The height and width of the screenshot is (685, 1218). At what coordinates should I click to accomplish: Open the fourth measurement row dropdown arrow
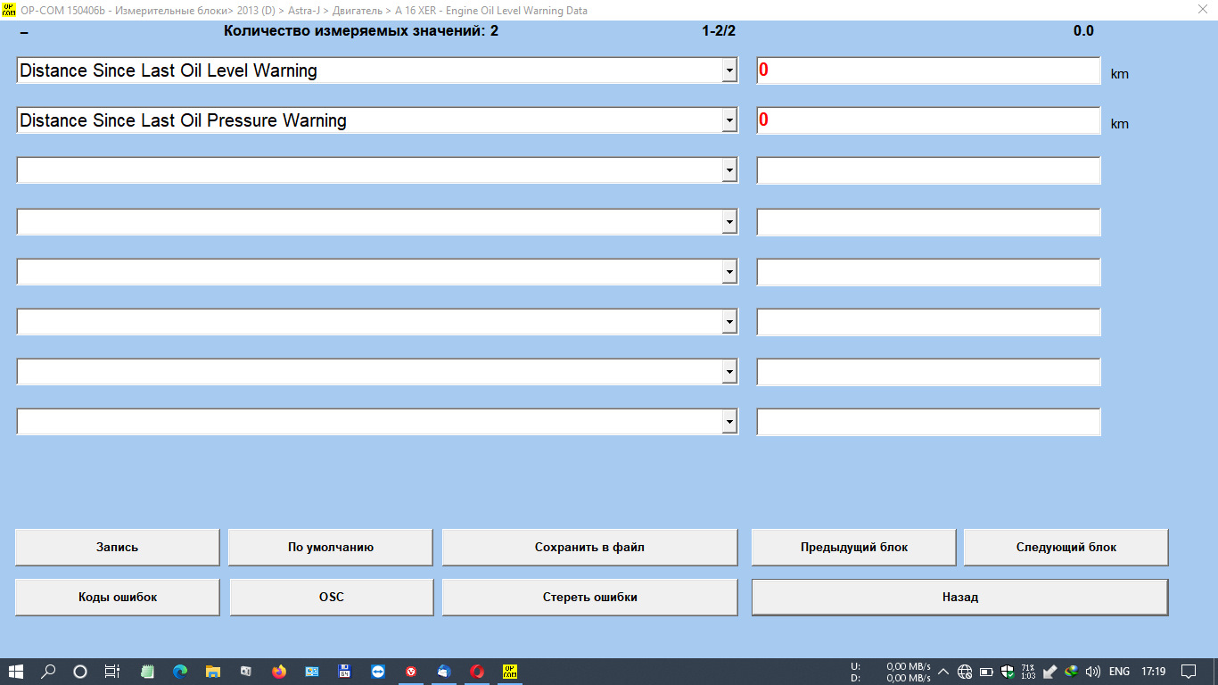point(729,222)
